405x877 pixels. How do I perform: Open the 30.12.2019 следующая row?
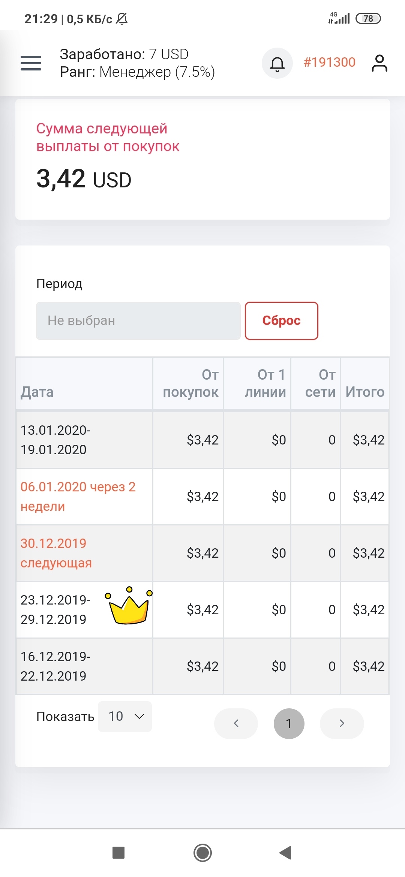click(x=202, y=553)
